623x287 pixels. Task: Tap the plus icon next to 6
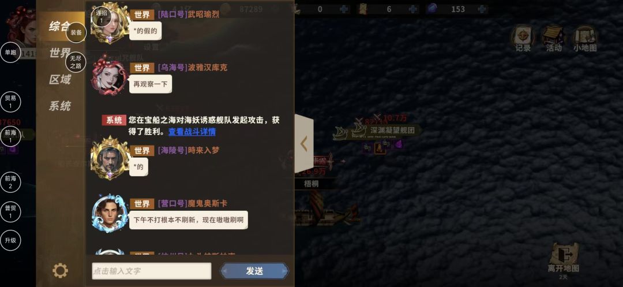pos(413,9)
